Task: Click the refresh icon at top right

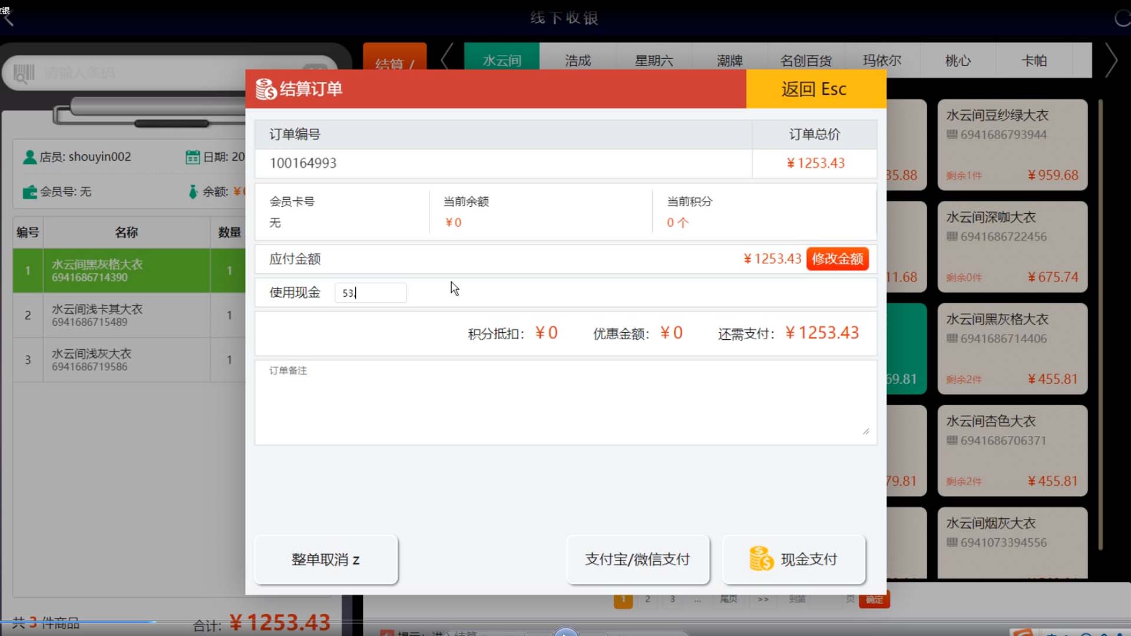Action: pyautogui.click(x=1122, y=18)
